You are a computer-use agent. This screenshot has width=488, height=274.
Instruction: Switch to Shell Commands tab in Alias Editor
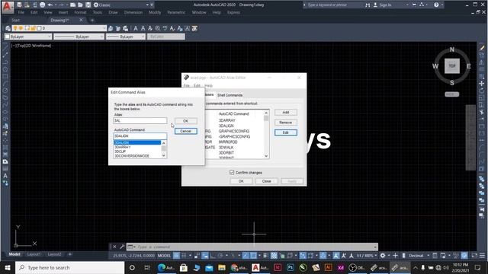pyautogui.click(x=230, y=95)
